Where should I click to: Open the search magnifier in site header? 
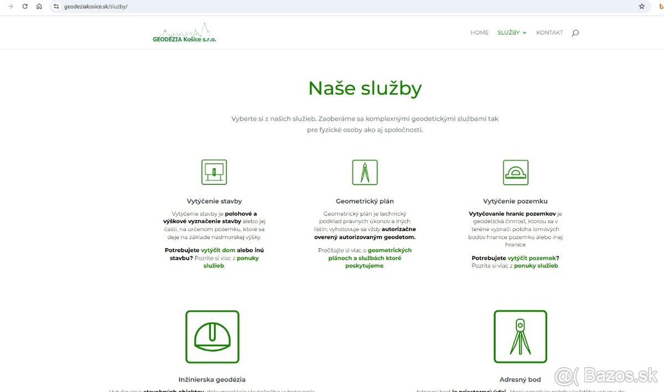click(575, 33)
